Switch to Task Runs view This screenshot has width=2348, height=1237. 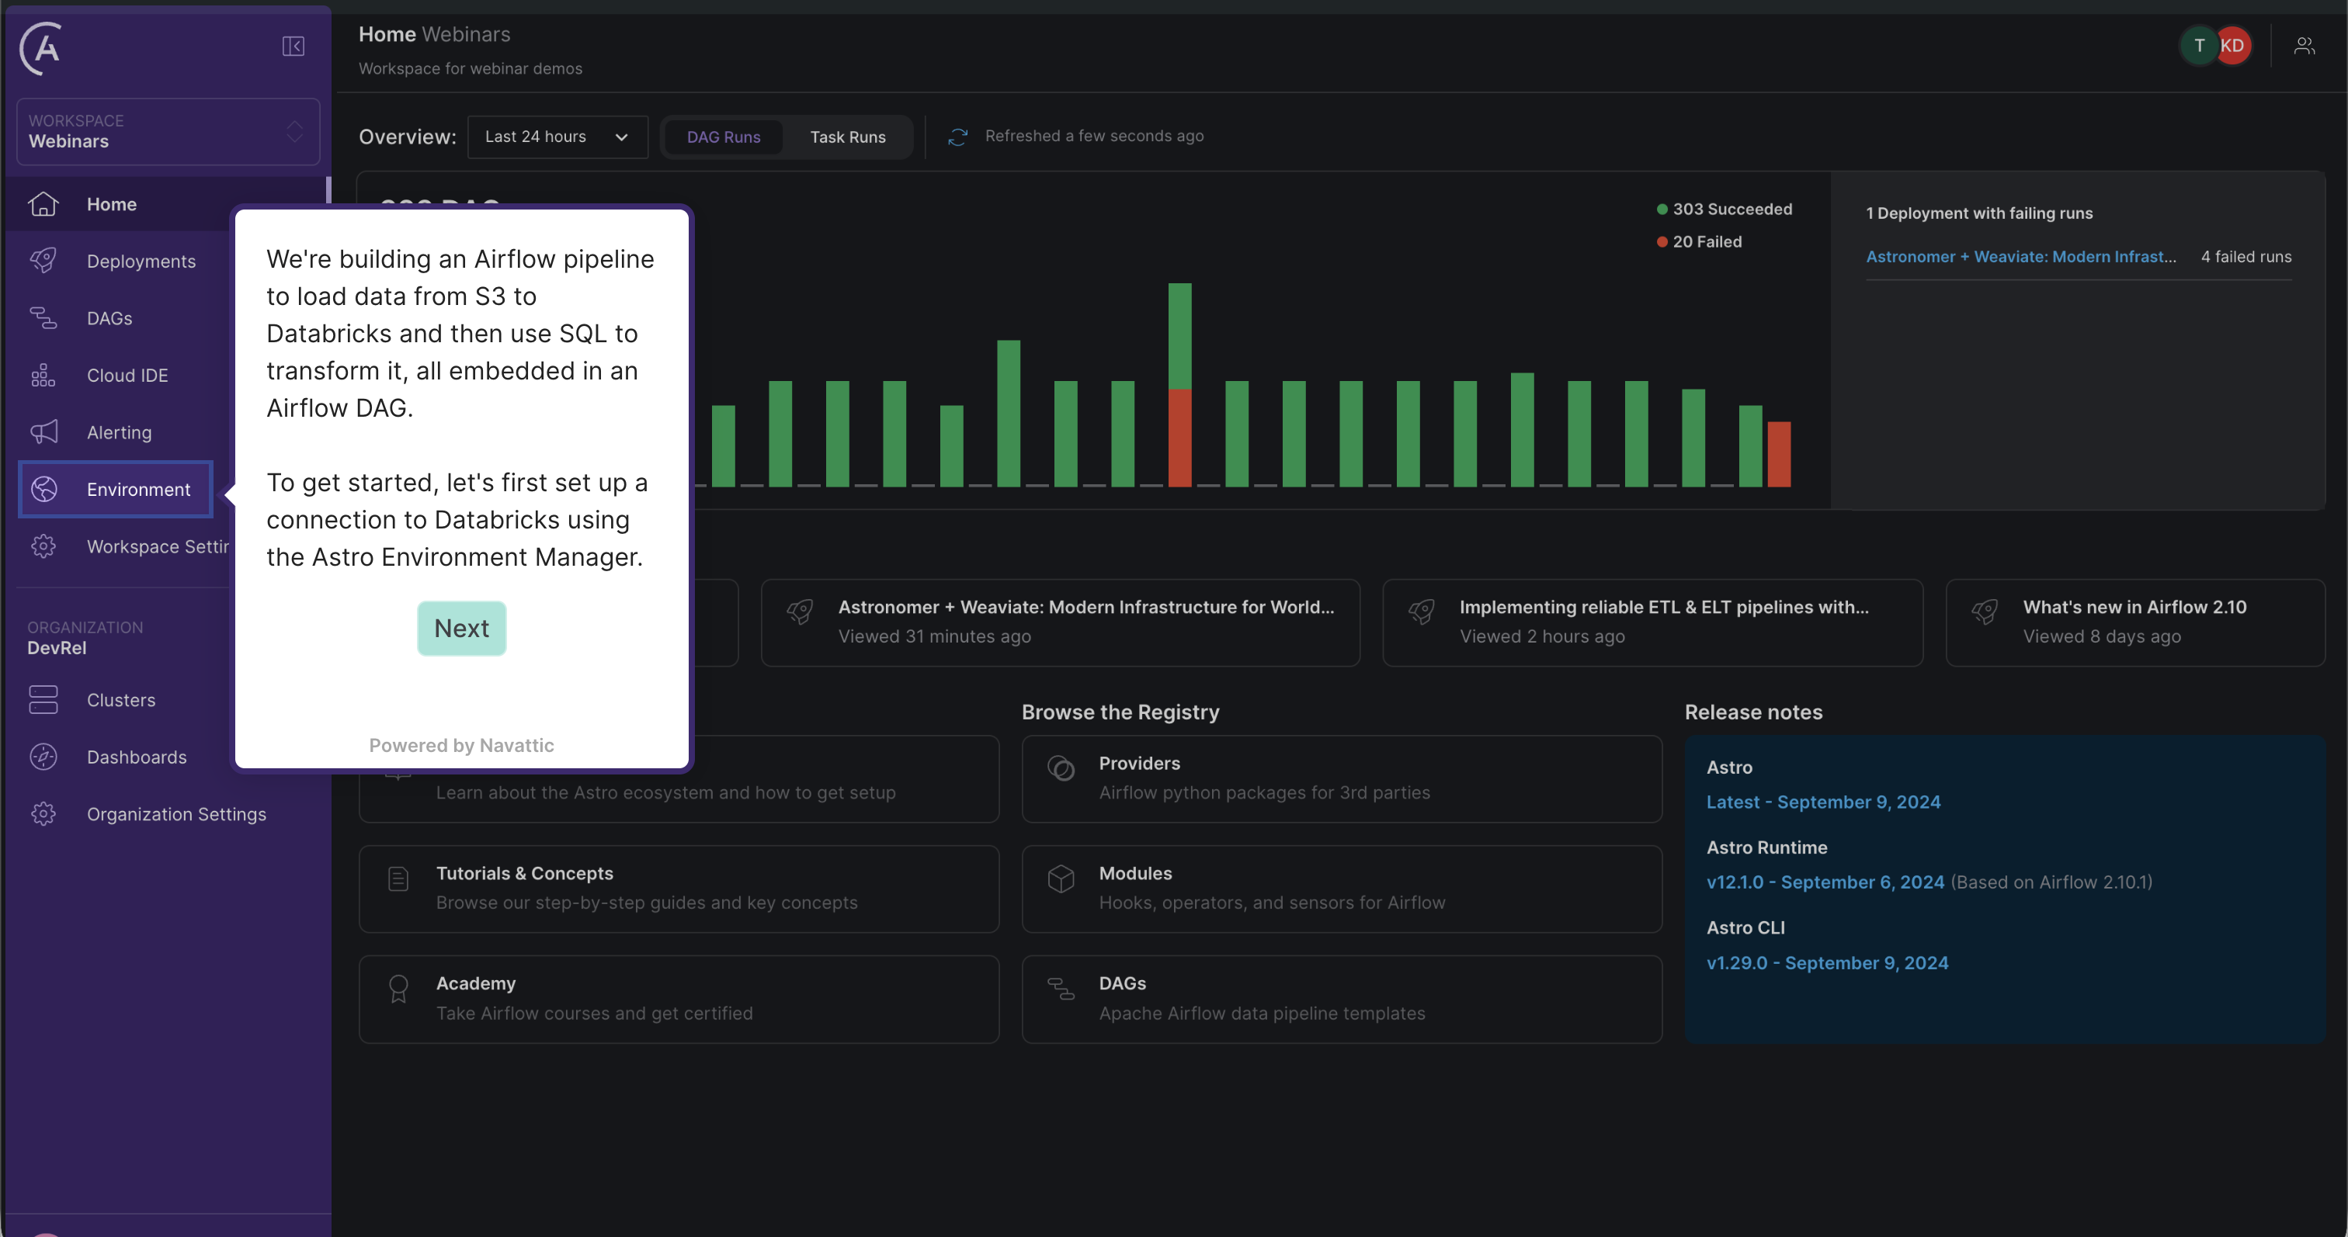847,137
